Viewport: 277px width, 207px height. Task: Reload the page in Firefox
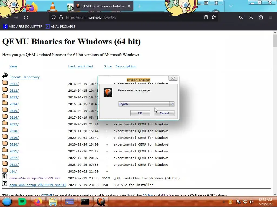point(26,18)
